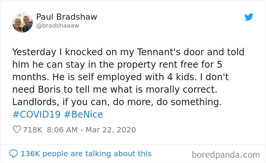This screenshot has width=266, height=163.
Task: Open '136K people are talking about this'
Action: (86, 154)
